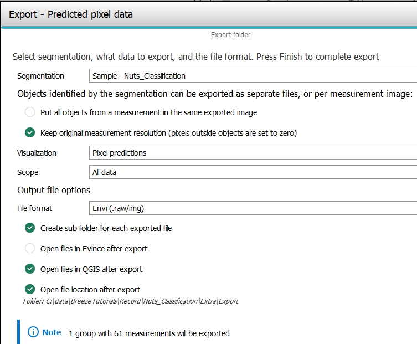Toggle 'Keep original measurement resolution' option
The image size is (417, 344).
point(30,133)
